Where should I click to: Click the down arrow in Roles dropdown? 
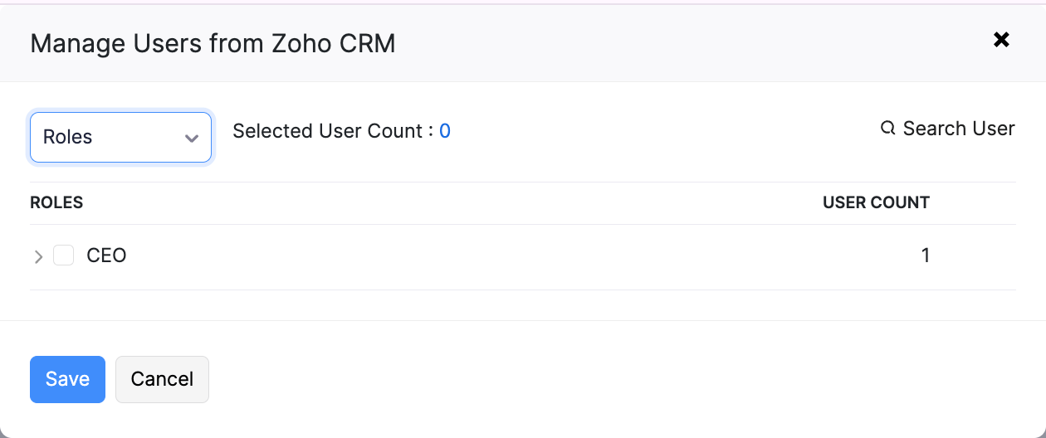tap(192, 138)
